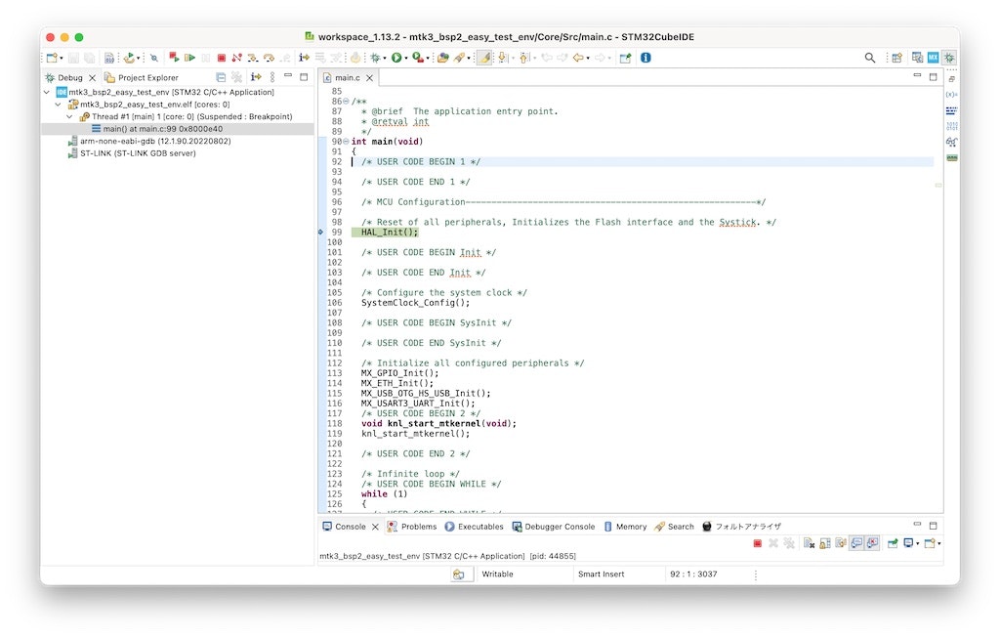Screen dimensions: 1000x638
Task: Click the red Terminate debug icon
Action: coord(221,57)
